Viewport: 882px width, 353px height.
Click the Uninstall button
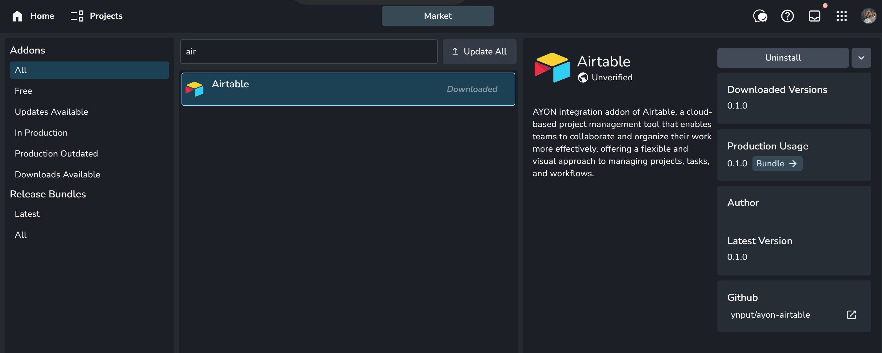click(x=783, y=58)
